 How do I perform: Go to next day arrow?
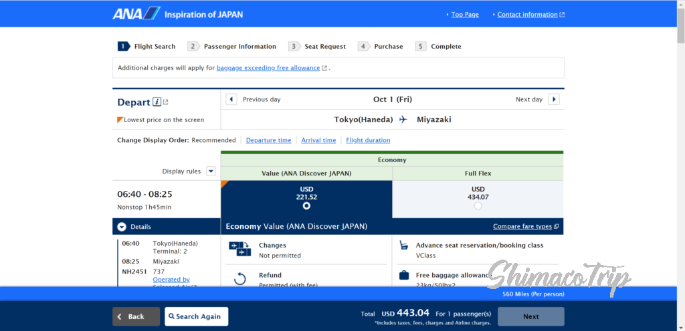(553, 99)
